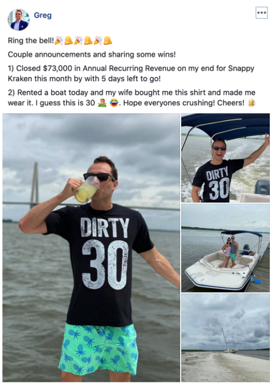Click Greg's round profile picture

19,20
